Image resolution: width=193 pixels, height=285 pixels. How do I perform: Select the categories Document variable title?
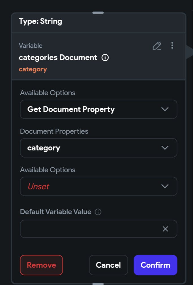pyautogui.click(x=58, y=58)
